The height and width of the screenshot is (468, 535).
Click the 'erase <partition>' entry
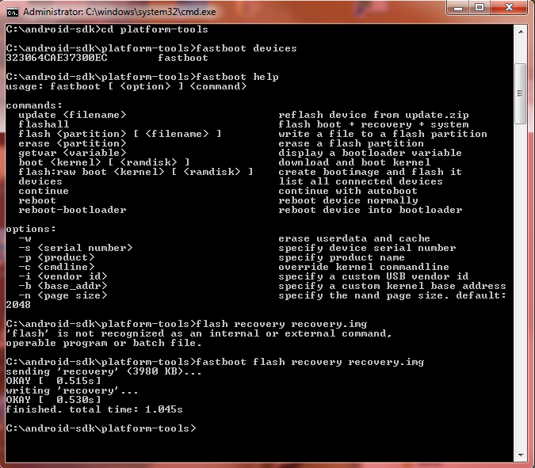coord(72,143)
